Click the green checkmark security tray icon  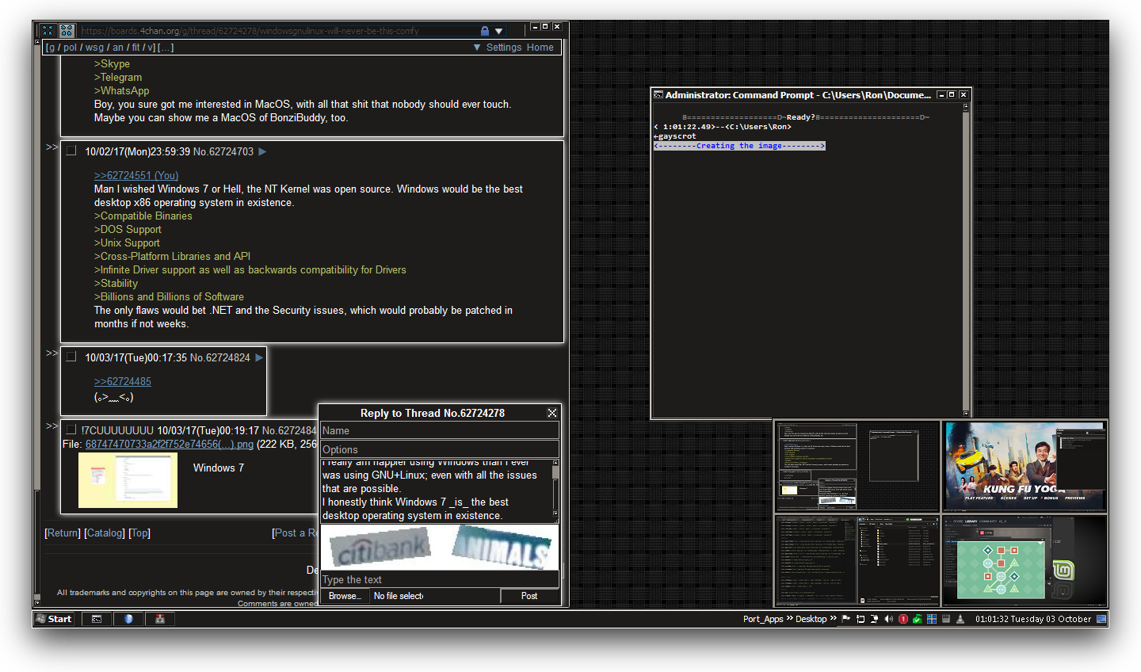point(917,619)
